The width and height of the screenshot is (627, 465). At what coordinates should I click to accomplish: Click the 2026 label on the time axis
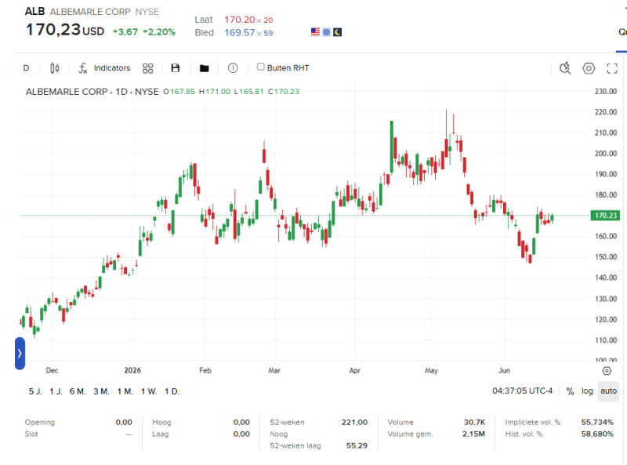click(x=132, y=371)
